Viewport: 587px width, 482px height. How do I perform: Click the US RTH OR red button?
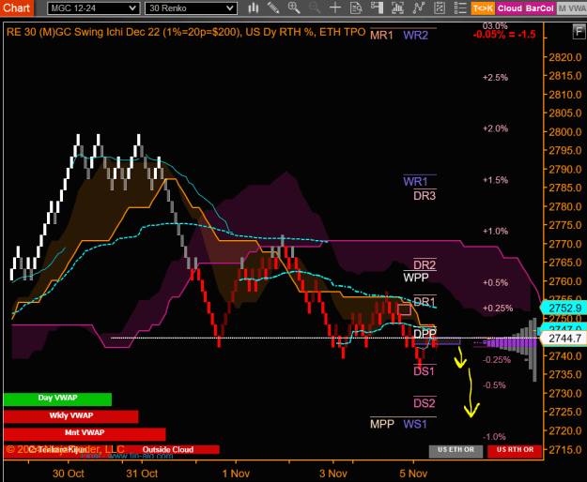pyautogui.click(x=515, y=451)
